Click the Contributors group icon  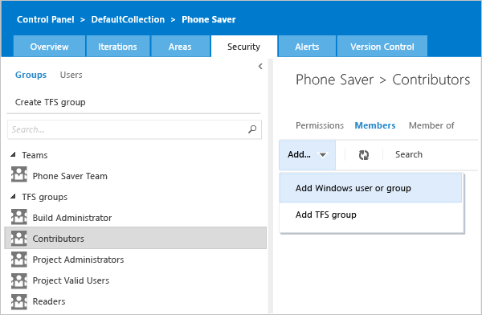[19, 238]
